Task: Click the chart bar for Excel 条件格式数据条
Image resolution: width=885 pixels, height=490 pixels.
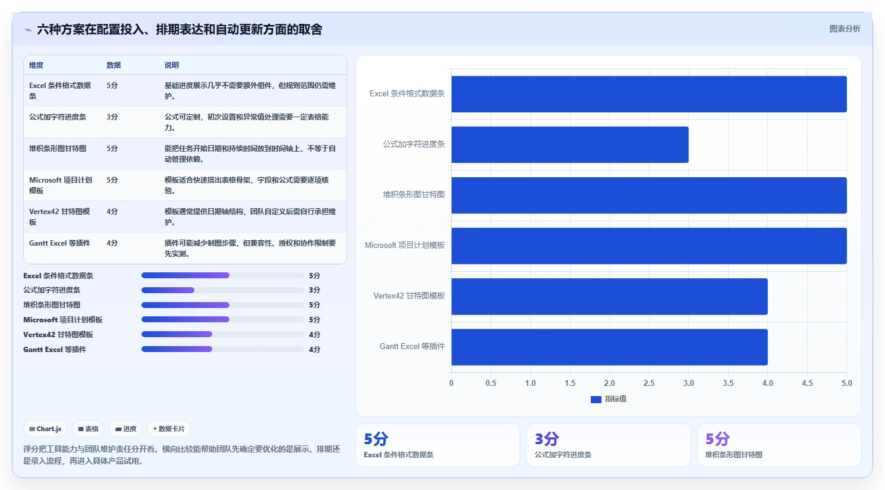Action: click(x=649, y=94)
